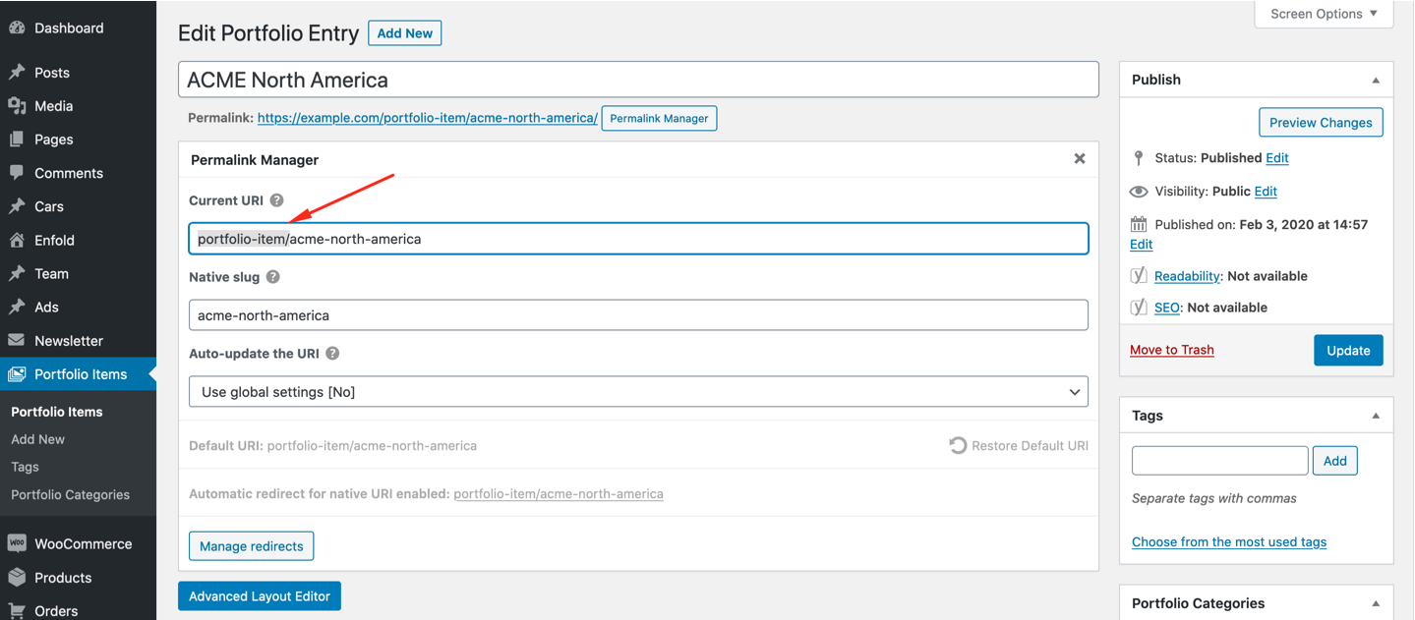This screenshot has height=620, width=1415.
Task: Select Add New under Portfolio Items
Action: click(37, 438)
